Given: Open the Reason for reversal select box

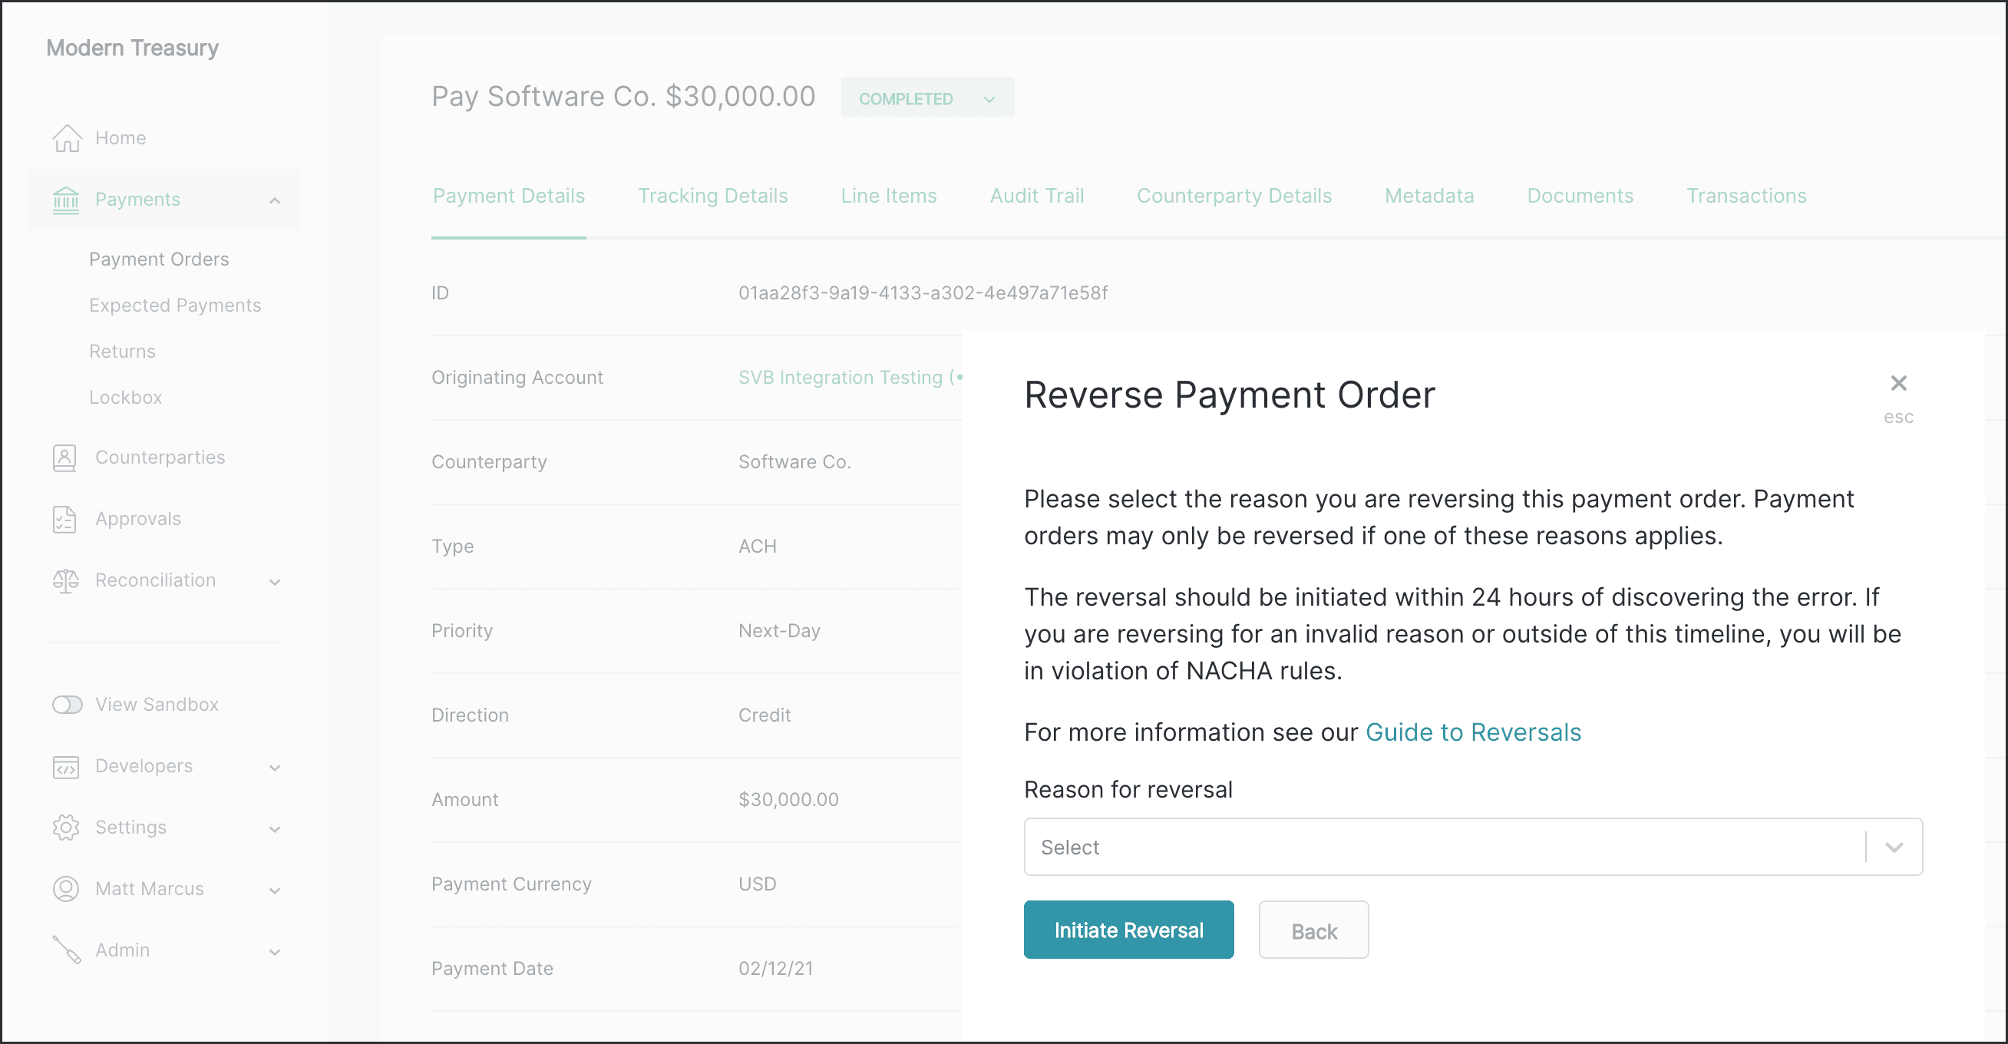Looking at the screenshot, I should (x=1471, y=847).
